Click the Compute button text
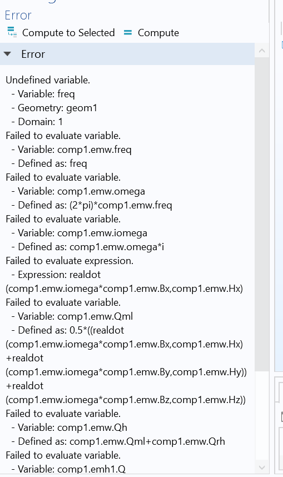The image size is (283, 477). [x=158, y=33]
